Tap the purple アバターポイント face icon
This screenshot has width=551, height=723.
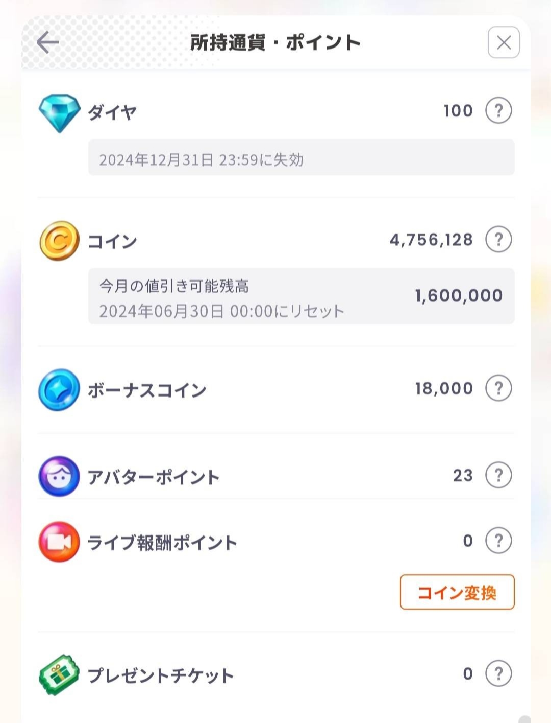tap(59, 477)
